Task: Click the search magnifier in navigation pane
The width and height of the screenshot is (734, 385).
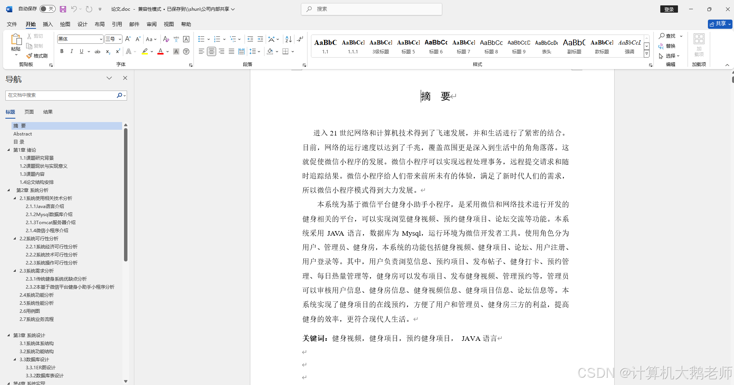Action: point(119,95)
